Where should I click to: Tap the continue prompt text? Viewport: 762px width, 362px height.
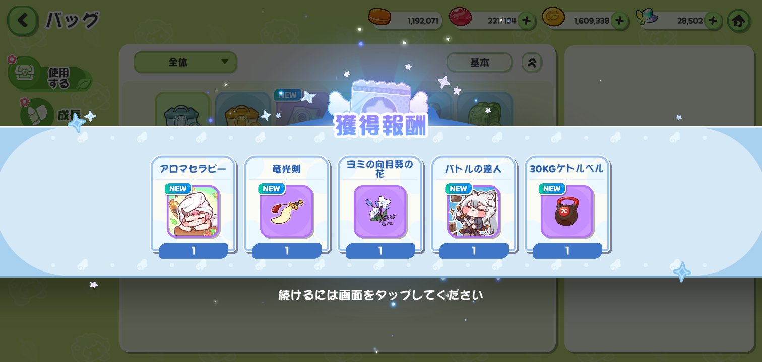click(x=381, y=295)
